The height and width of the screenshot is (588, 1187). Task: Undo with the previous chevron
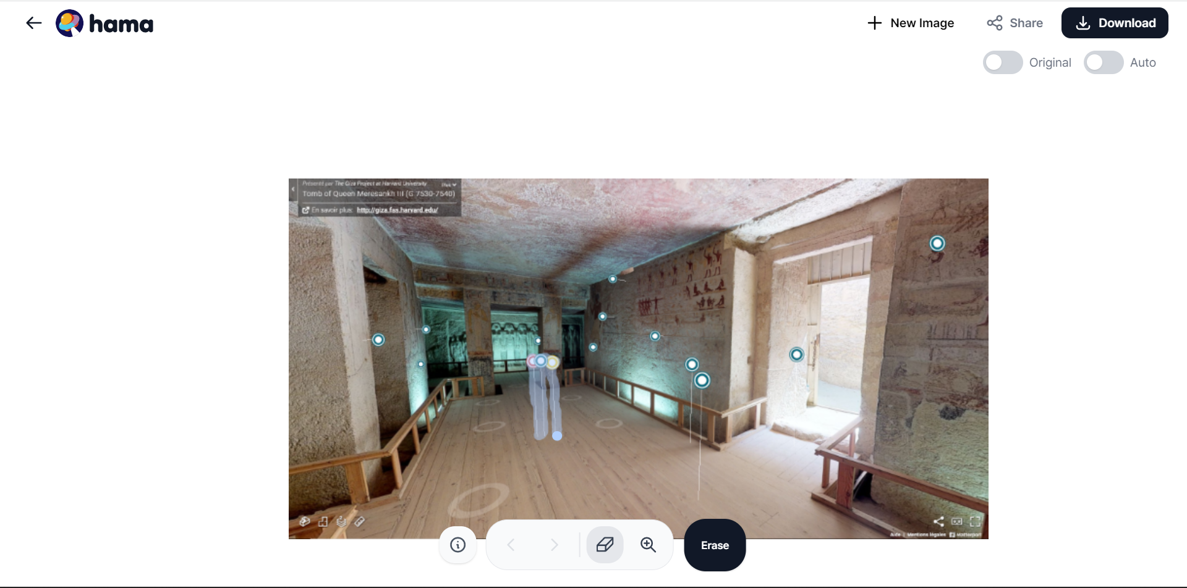511,545
